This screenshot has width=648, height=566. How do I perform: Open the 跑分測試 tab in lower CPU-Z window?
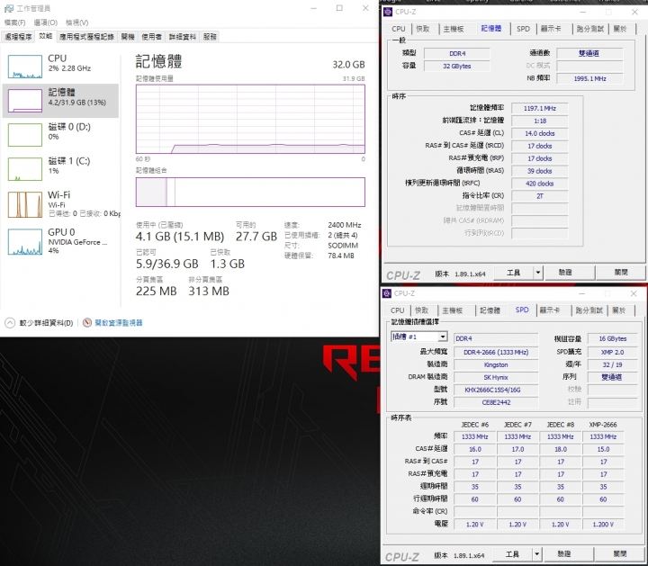[x=589, y=310]
